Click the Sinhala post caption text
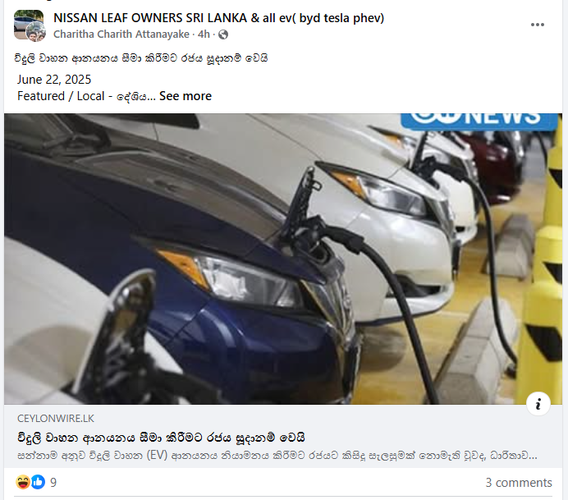This screenshot has width=568, height=500. (x=141, y=58)
